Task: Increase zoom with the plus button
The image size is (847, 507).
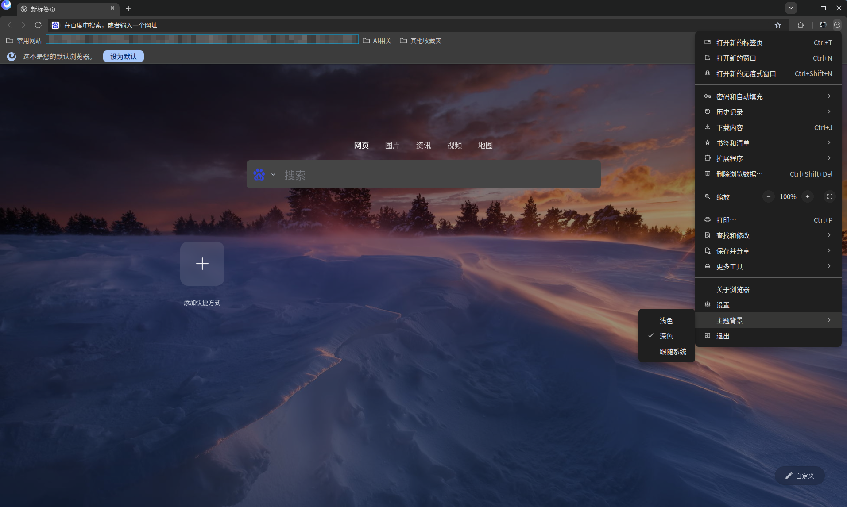Action: point(808,196)
